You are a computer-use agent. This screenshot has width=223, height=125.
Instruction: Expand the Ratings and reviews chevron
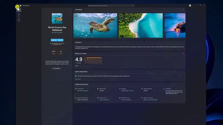point(183,53)
